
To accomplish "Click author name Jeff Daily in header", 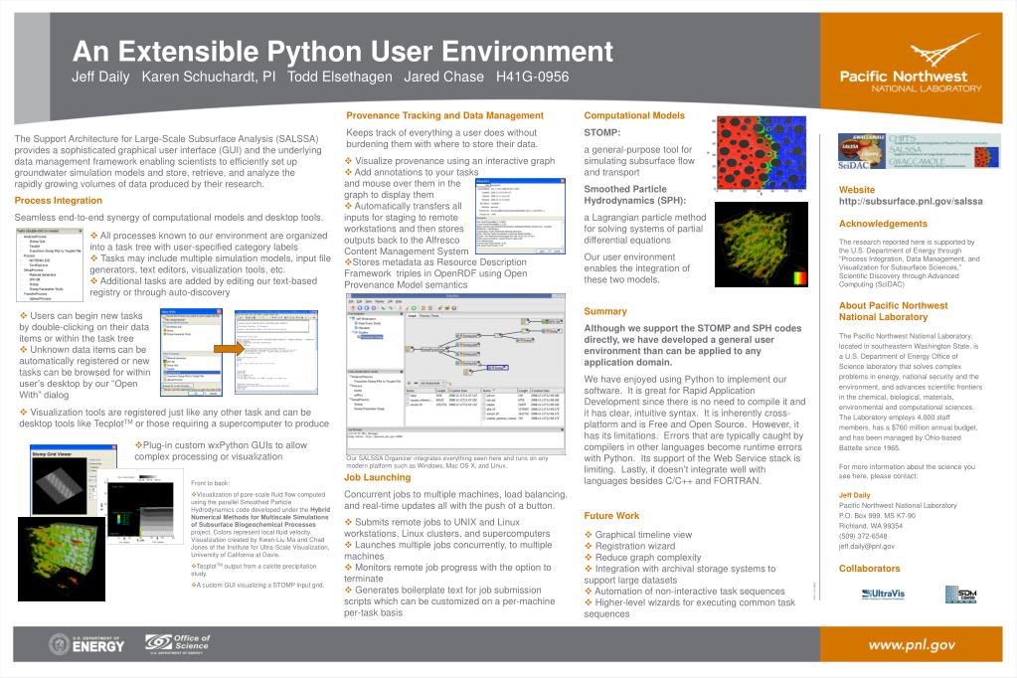I will 100,77.
